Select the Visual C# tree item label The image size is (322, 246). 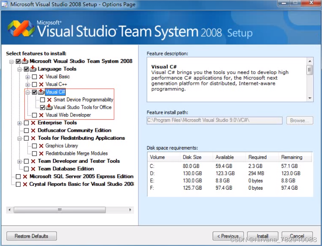(55, 92)
